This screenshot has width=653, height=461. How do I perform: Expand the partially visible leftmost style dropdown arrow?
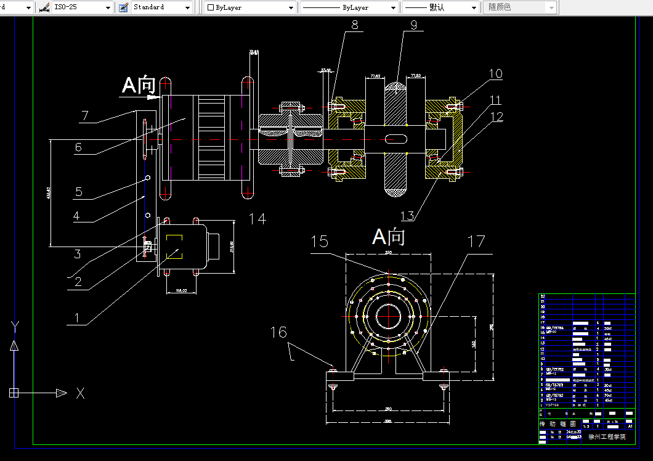[x=28, y=7]
